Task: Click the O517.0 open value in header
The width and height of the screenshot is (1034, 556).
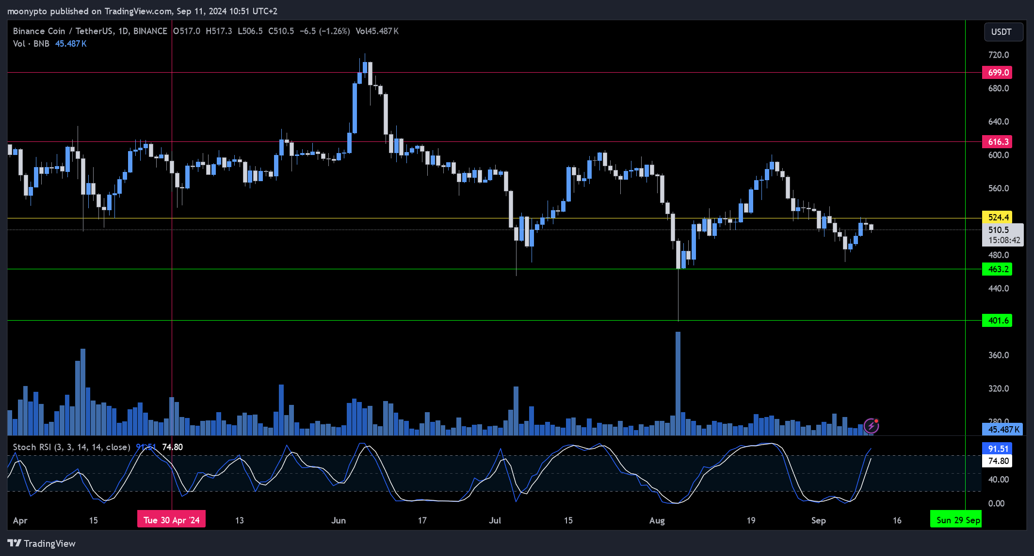Action: pos(186,31)
